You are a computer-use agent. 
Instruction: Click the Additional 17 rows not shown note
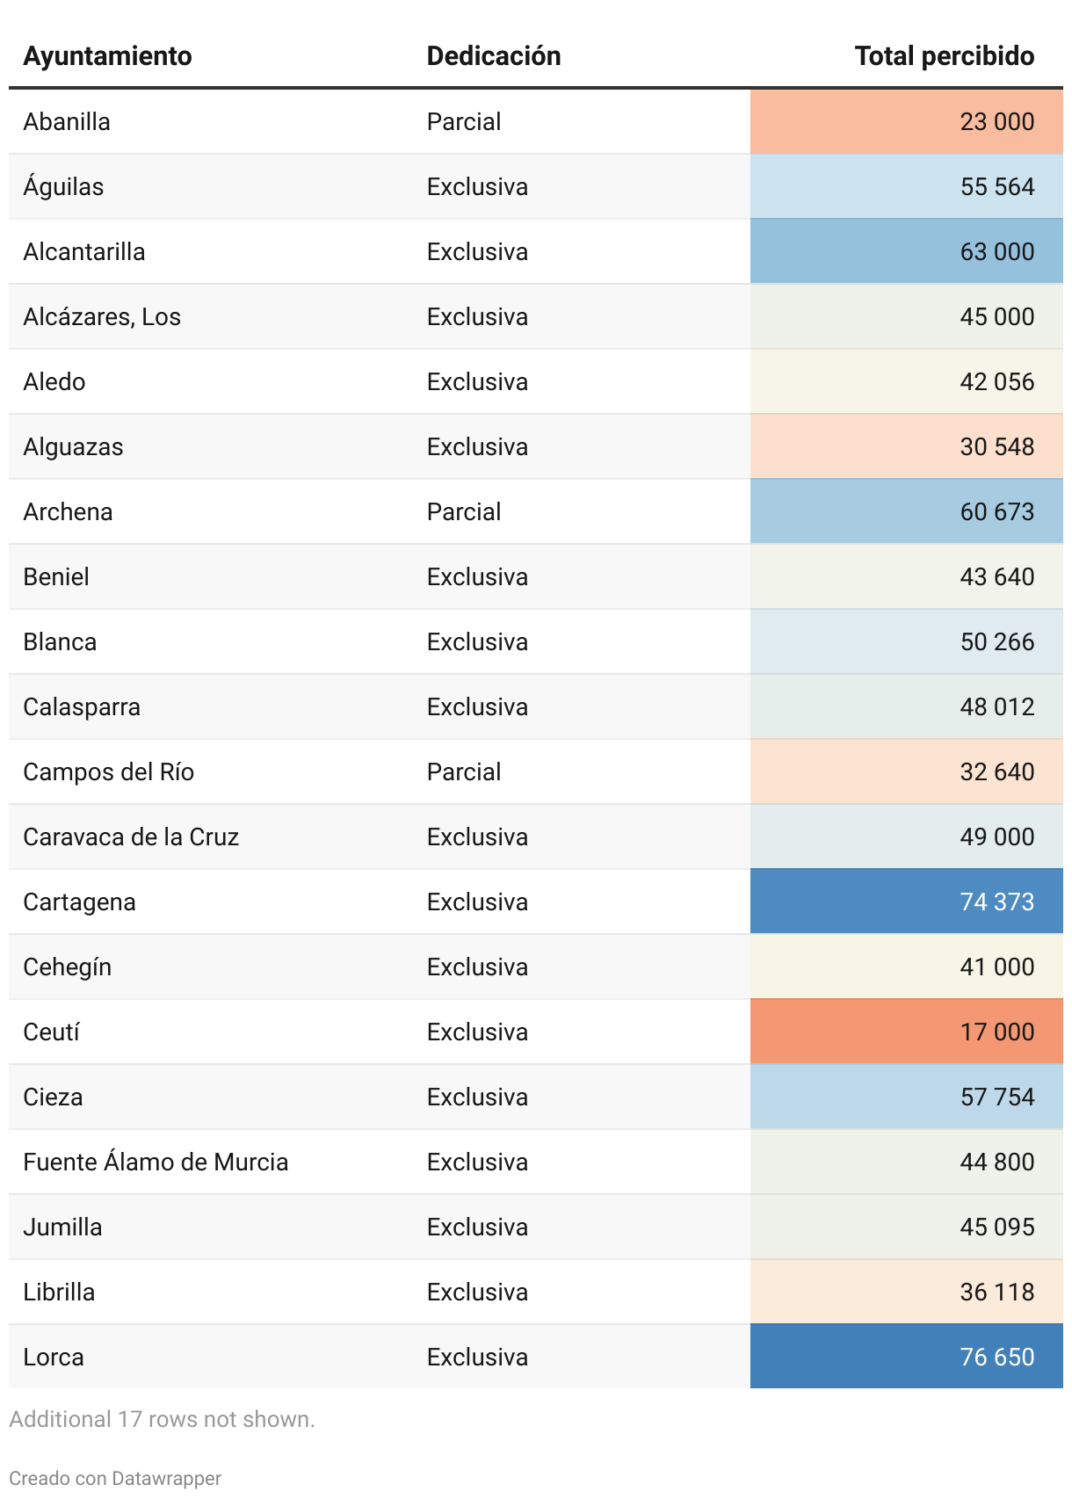pyautogui.click(x=162, y=1419)
